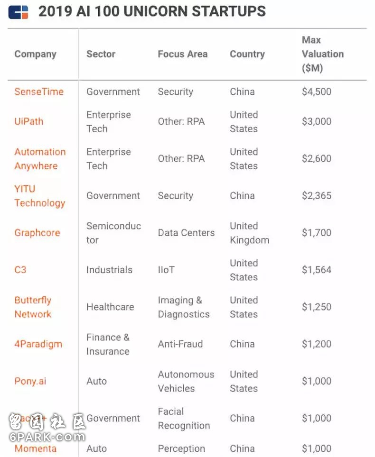This screenshot has height=457, width=375.
Task: Visit the C3 company link
Action: click(x=20, y=270)
